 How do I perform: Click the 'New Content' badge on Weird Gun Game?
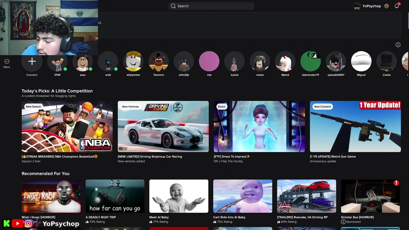(322, 107)
